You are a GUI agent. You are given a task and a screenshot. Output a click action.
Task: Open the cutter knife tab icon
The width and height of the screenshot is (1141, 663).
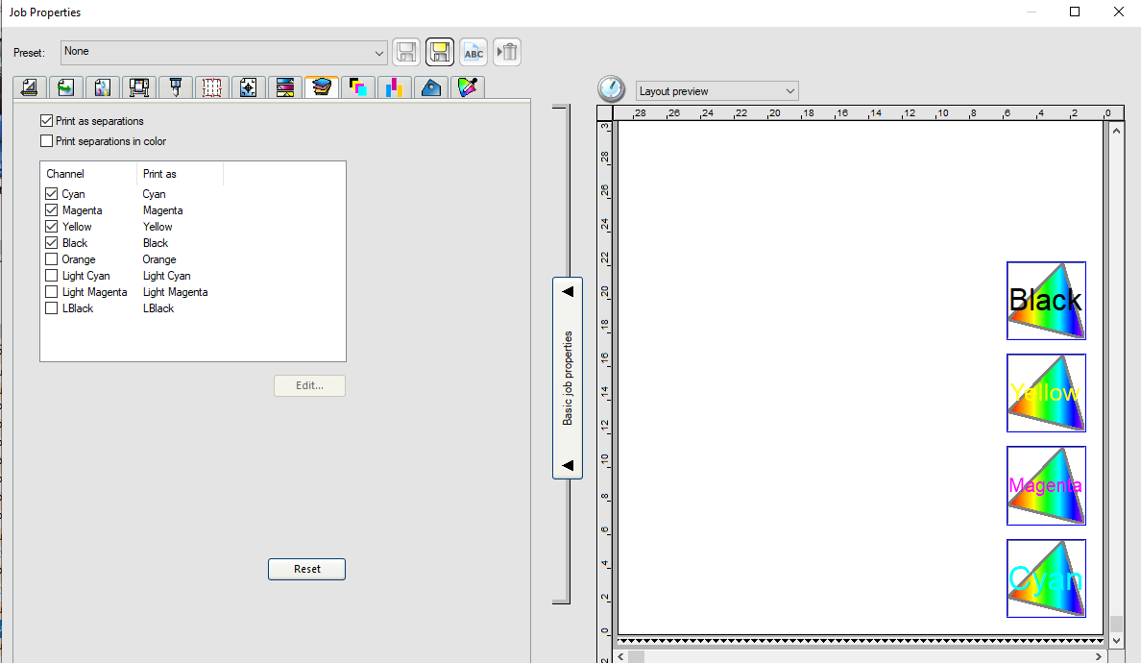click(x=176, y=87)
